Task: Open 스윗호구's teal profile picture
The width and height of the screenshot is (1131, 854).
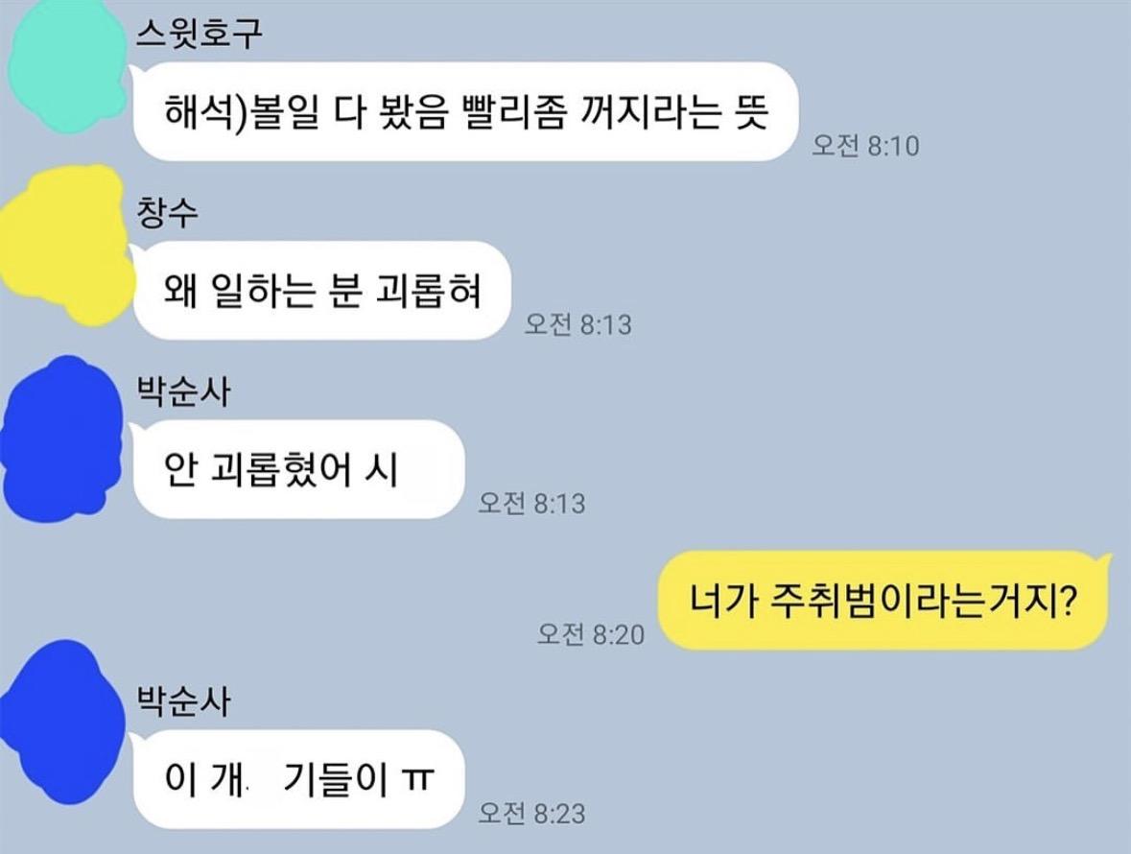Action: pos(68,66)
